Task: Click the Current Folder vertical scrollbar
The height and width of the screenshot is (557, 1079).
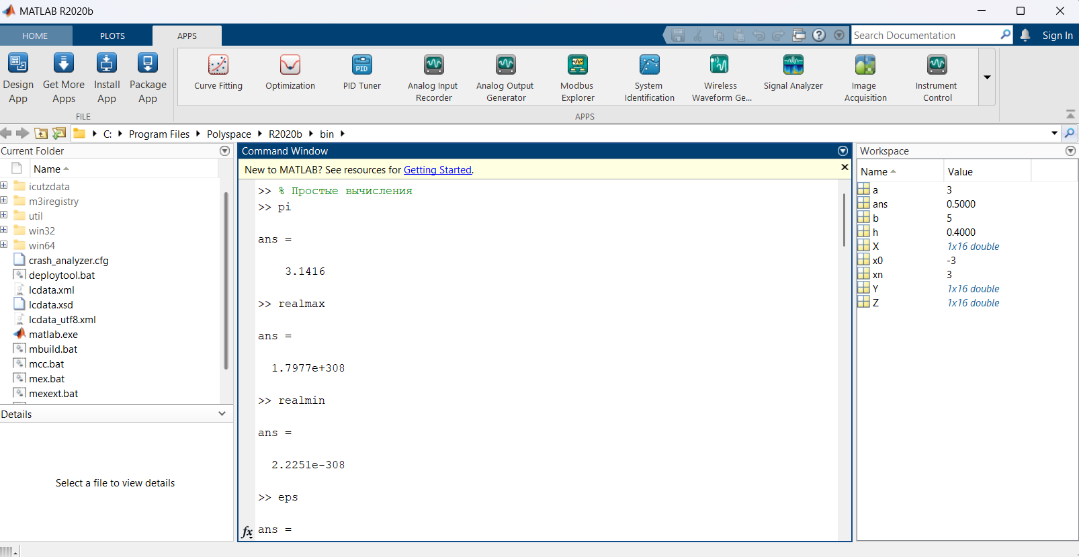Action: [226, 281]
